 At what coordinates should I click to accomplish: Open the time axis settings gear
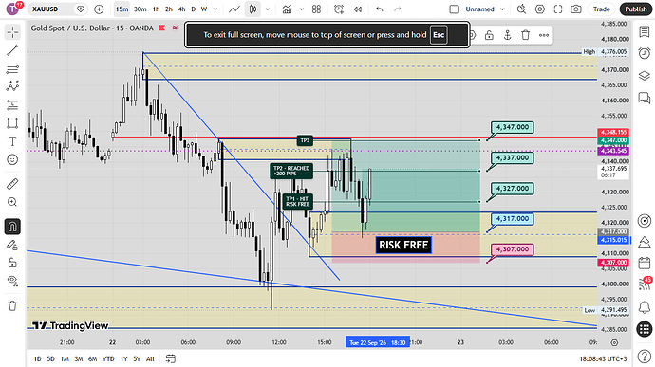click(x=614, y=342)
